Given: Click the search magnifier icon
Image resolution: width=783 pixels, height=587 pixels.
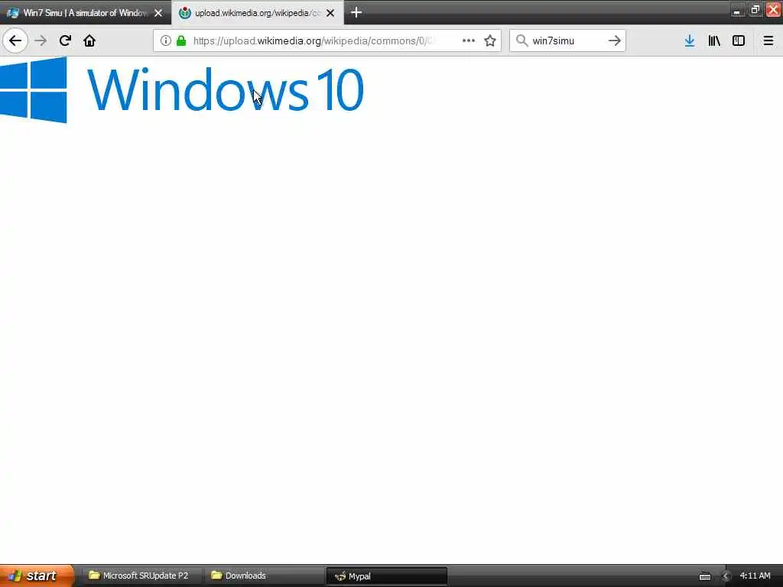Looking at the screenshot, I should click(521, 41).
